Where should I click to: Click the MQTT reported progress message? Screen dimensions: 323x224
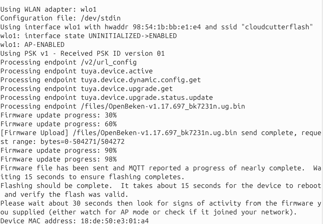click(x=152, y=168)
